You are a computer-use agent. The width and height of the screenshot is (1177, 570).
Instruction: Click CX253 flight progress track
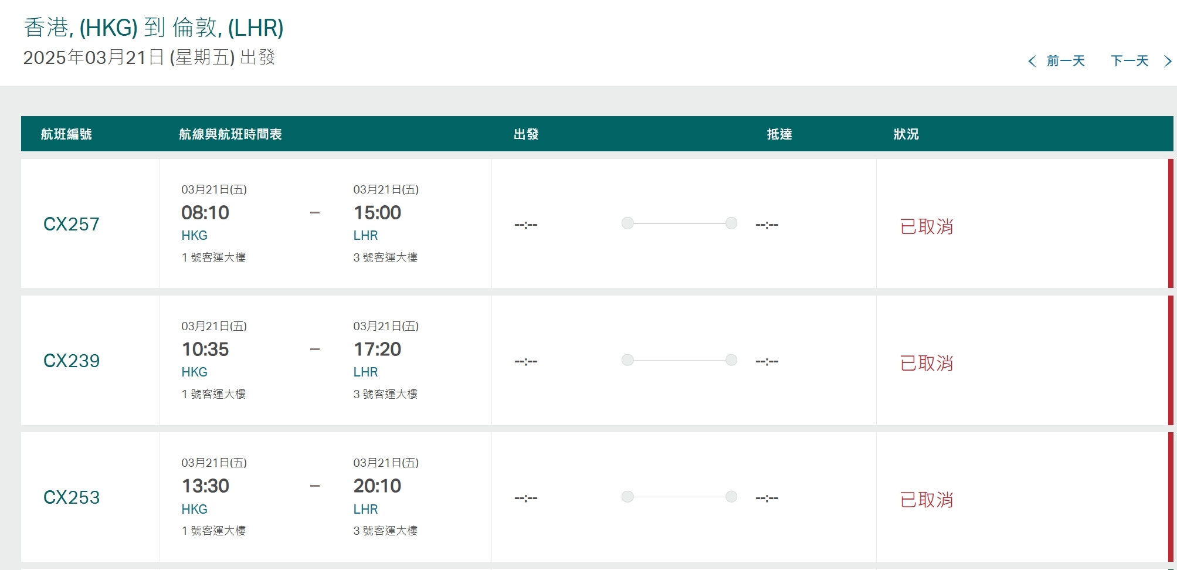point(679,497)
